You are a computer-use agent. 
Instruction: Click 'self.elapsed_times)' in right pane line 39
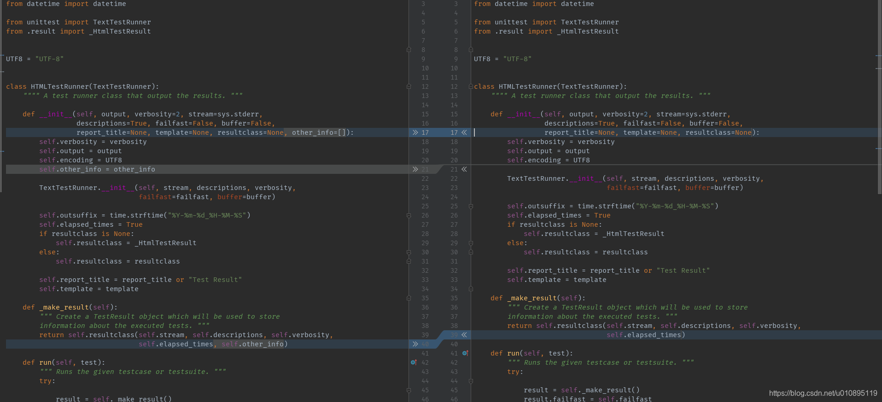(646, 335)
